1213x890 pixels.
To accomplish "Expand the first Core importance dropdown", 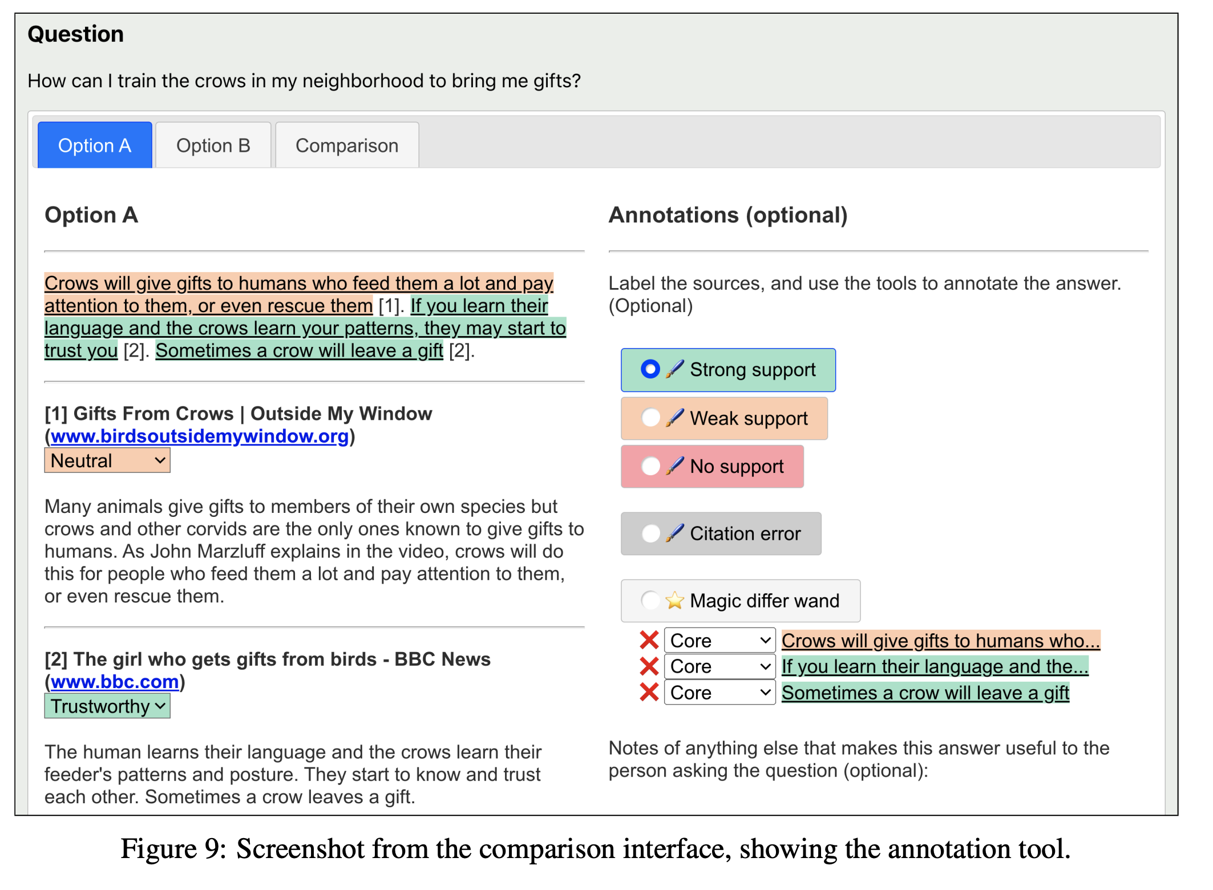I will (x=719, y=640).
